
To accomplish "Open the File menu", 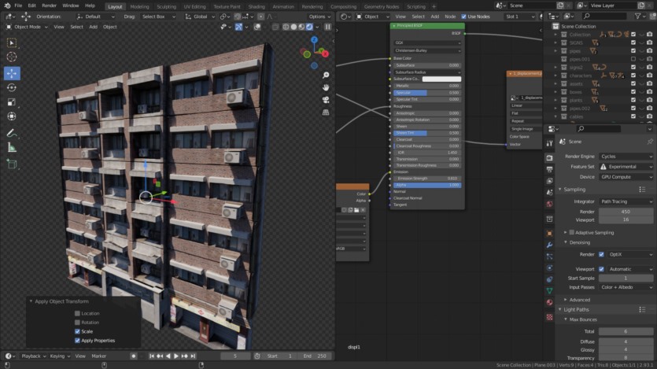I will (x=18, y=6).
